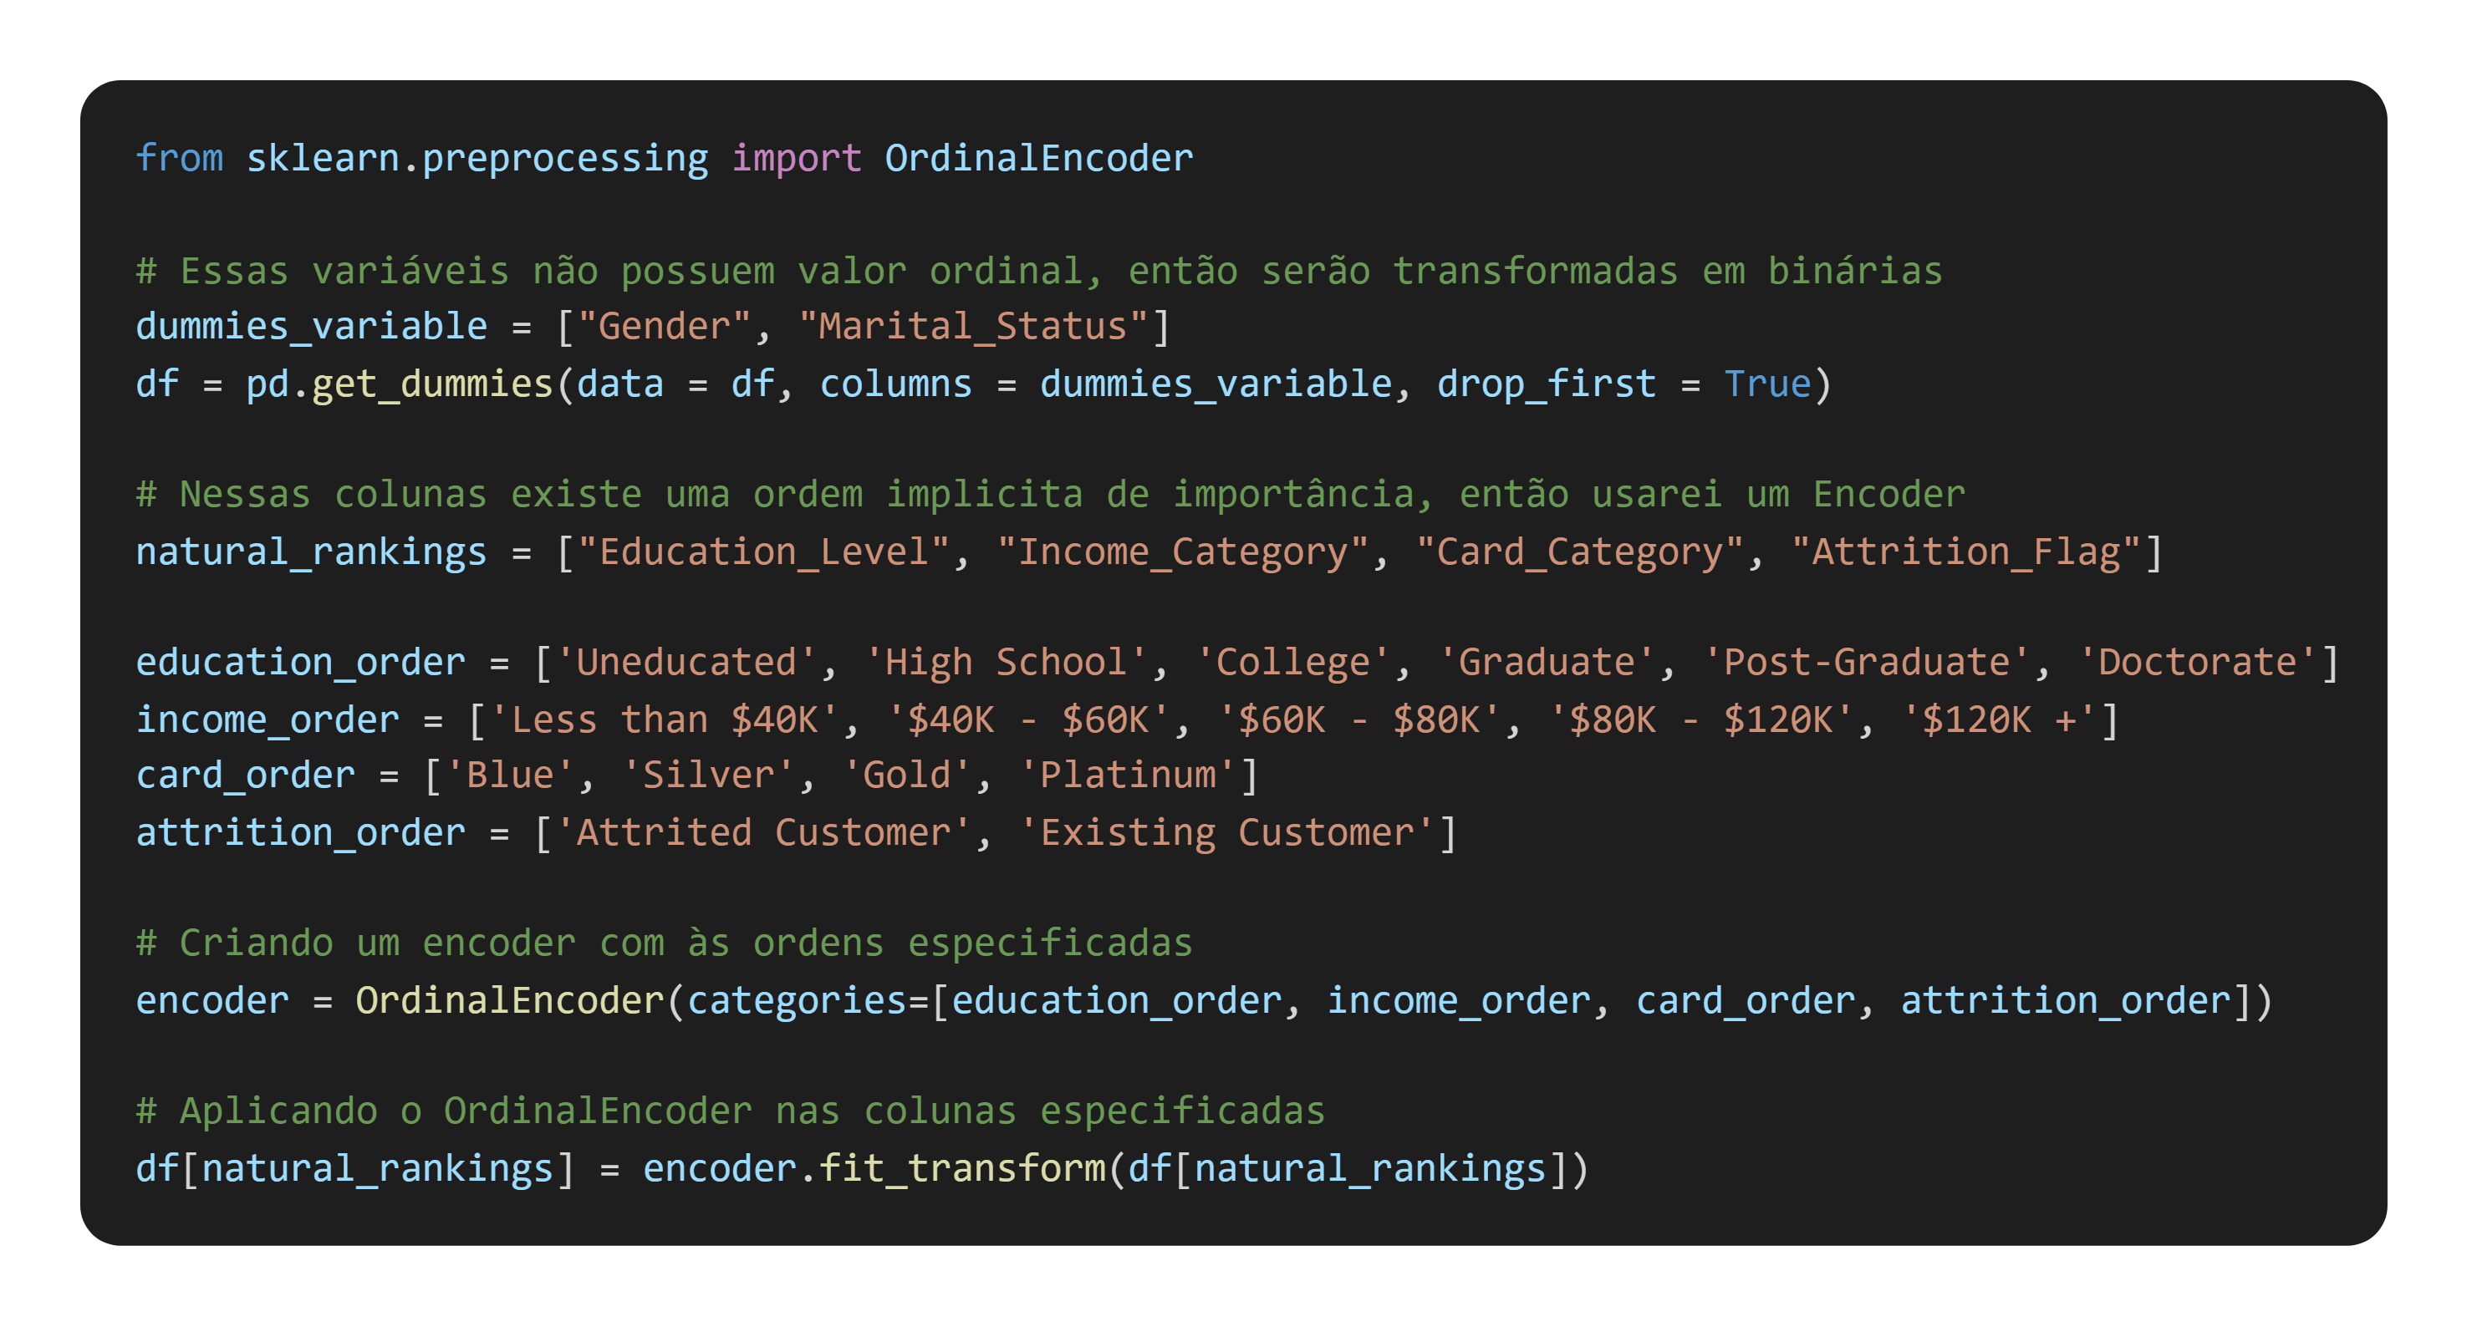Click the 'import' keyword

click(x=796, y=158)
